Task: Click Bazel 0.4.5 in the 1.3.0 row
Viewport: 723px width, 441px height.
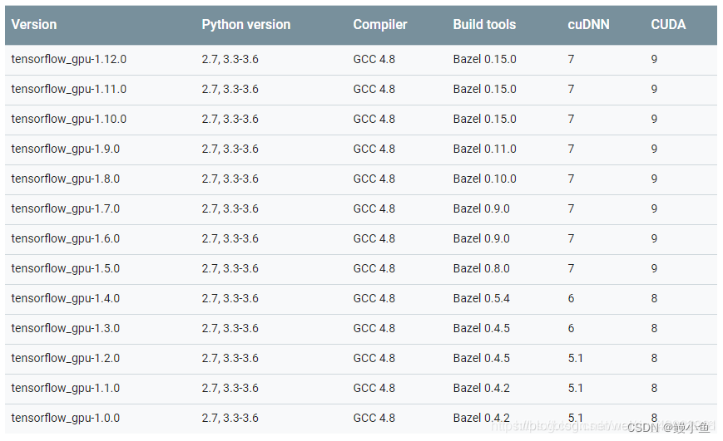Action: (x=482, y=329)
